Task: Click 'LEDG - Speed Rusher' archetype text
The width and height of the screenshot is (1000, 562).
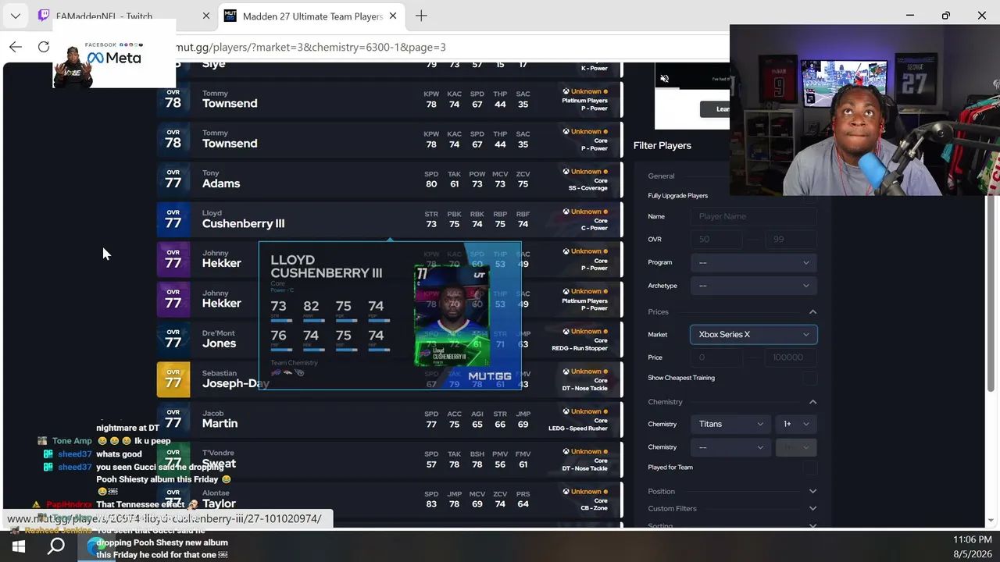Action: [x=578, y=429]
